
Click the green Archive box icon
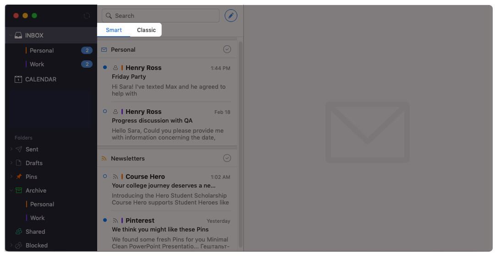pos(19,190)
